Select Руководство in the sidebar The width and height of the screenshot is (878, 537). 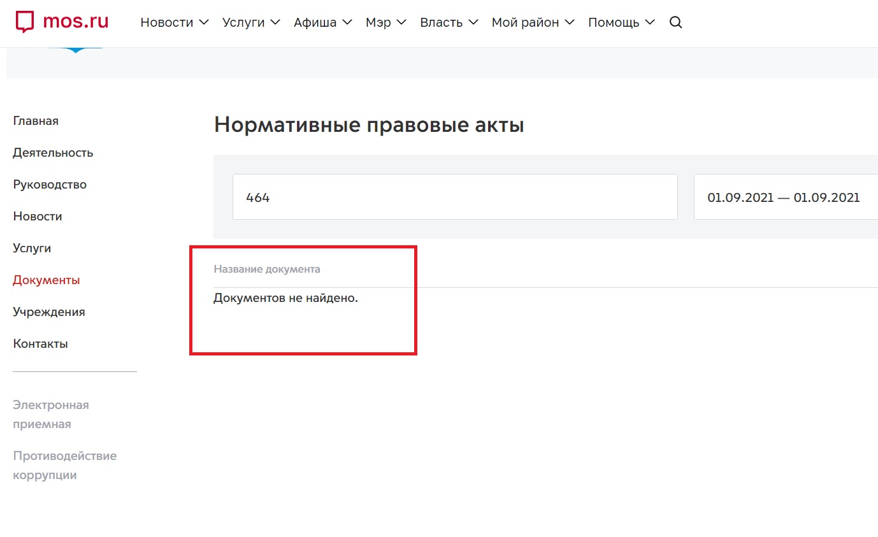(50, 185)
